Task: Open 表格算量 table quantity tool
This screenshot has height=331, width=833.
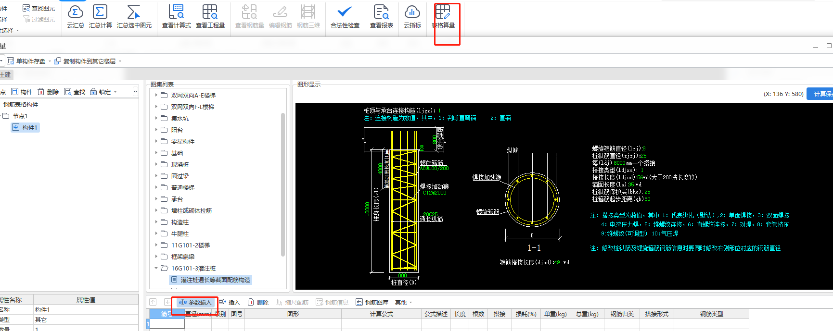Action: [443, 16]
